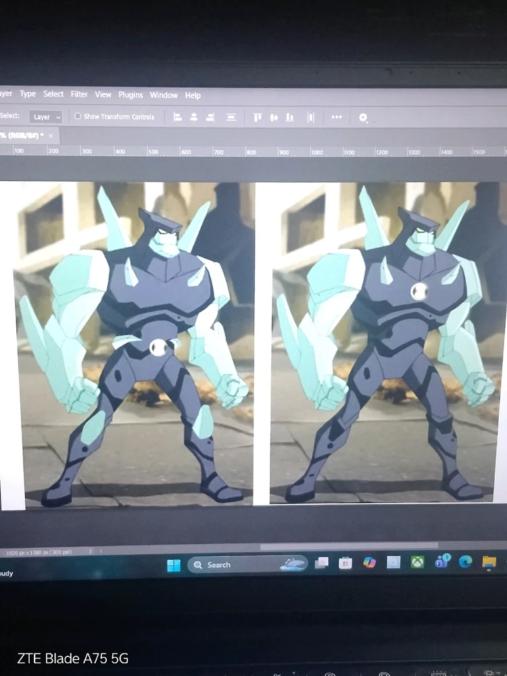Align horizontal centers icon
The image size is (507, 676).
click(193, 117)
